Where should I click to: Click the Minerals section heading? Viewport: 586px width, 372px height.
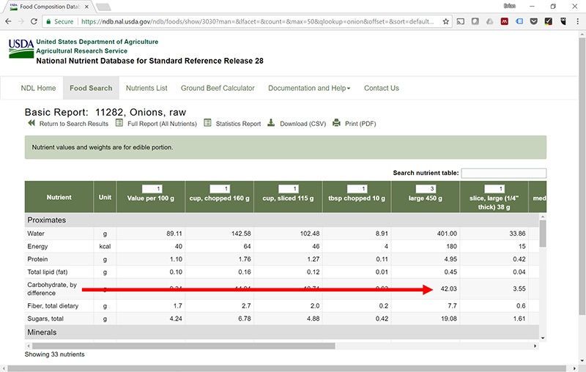click(42, 332)
